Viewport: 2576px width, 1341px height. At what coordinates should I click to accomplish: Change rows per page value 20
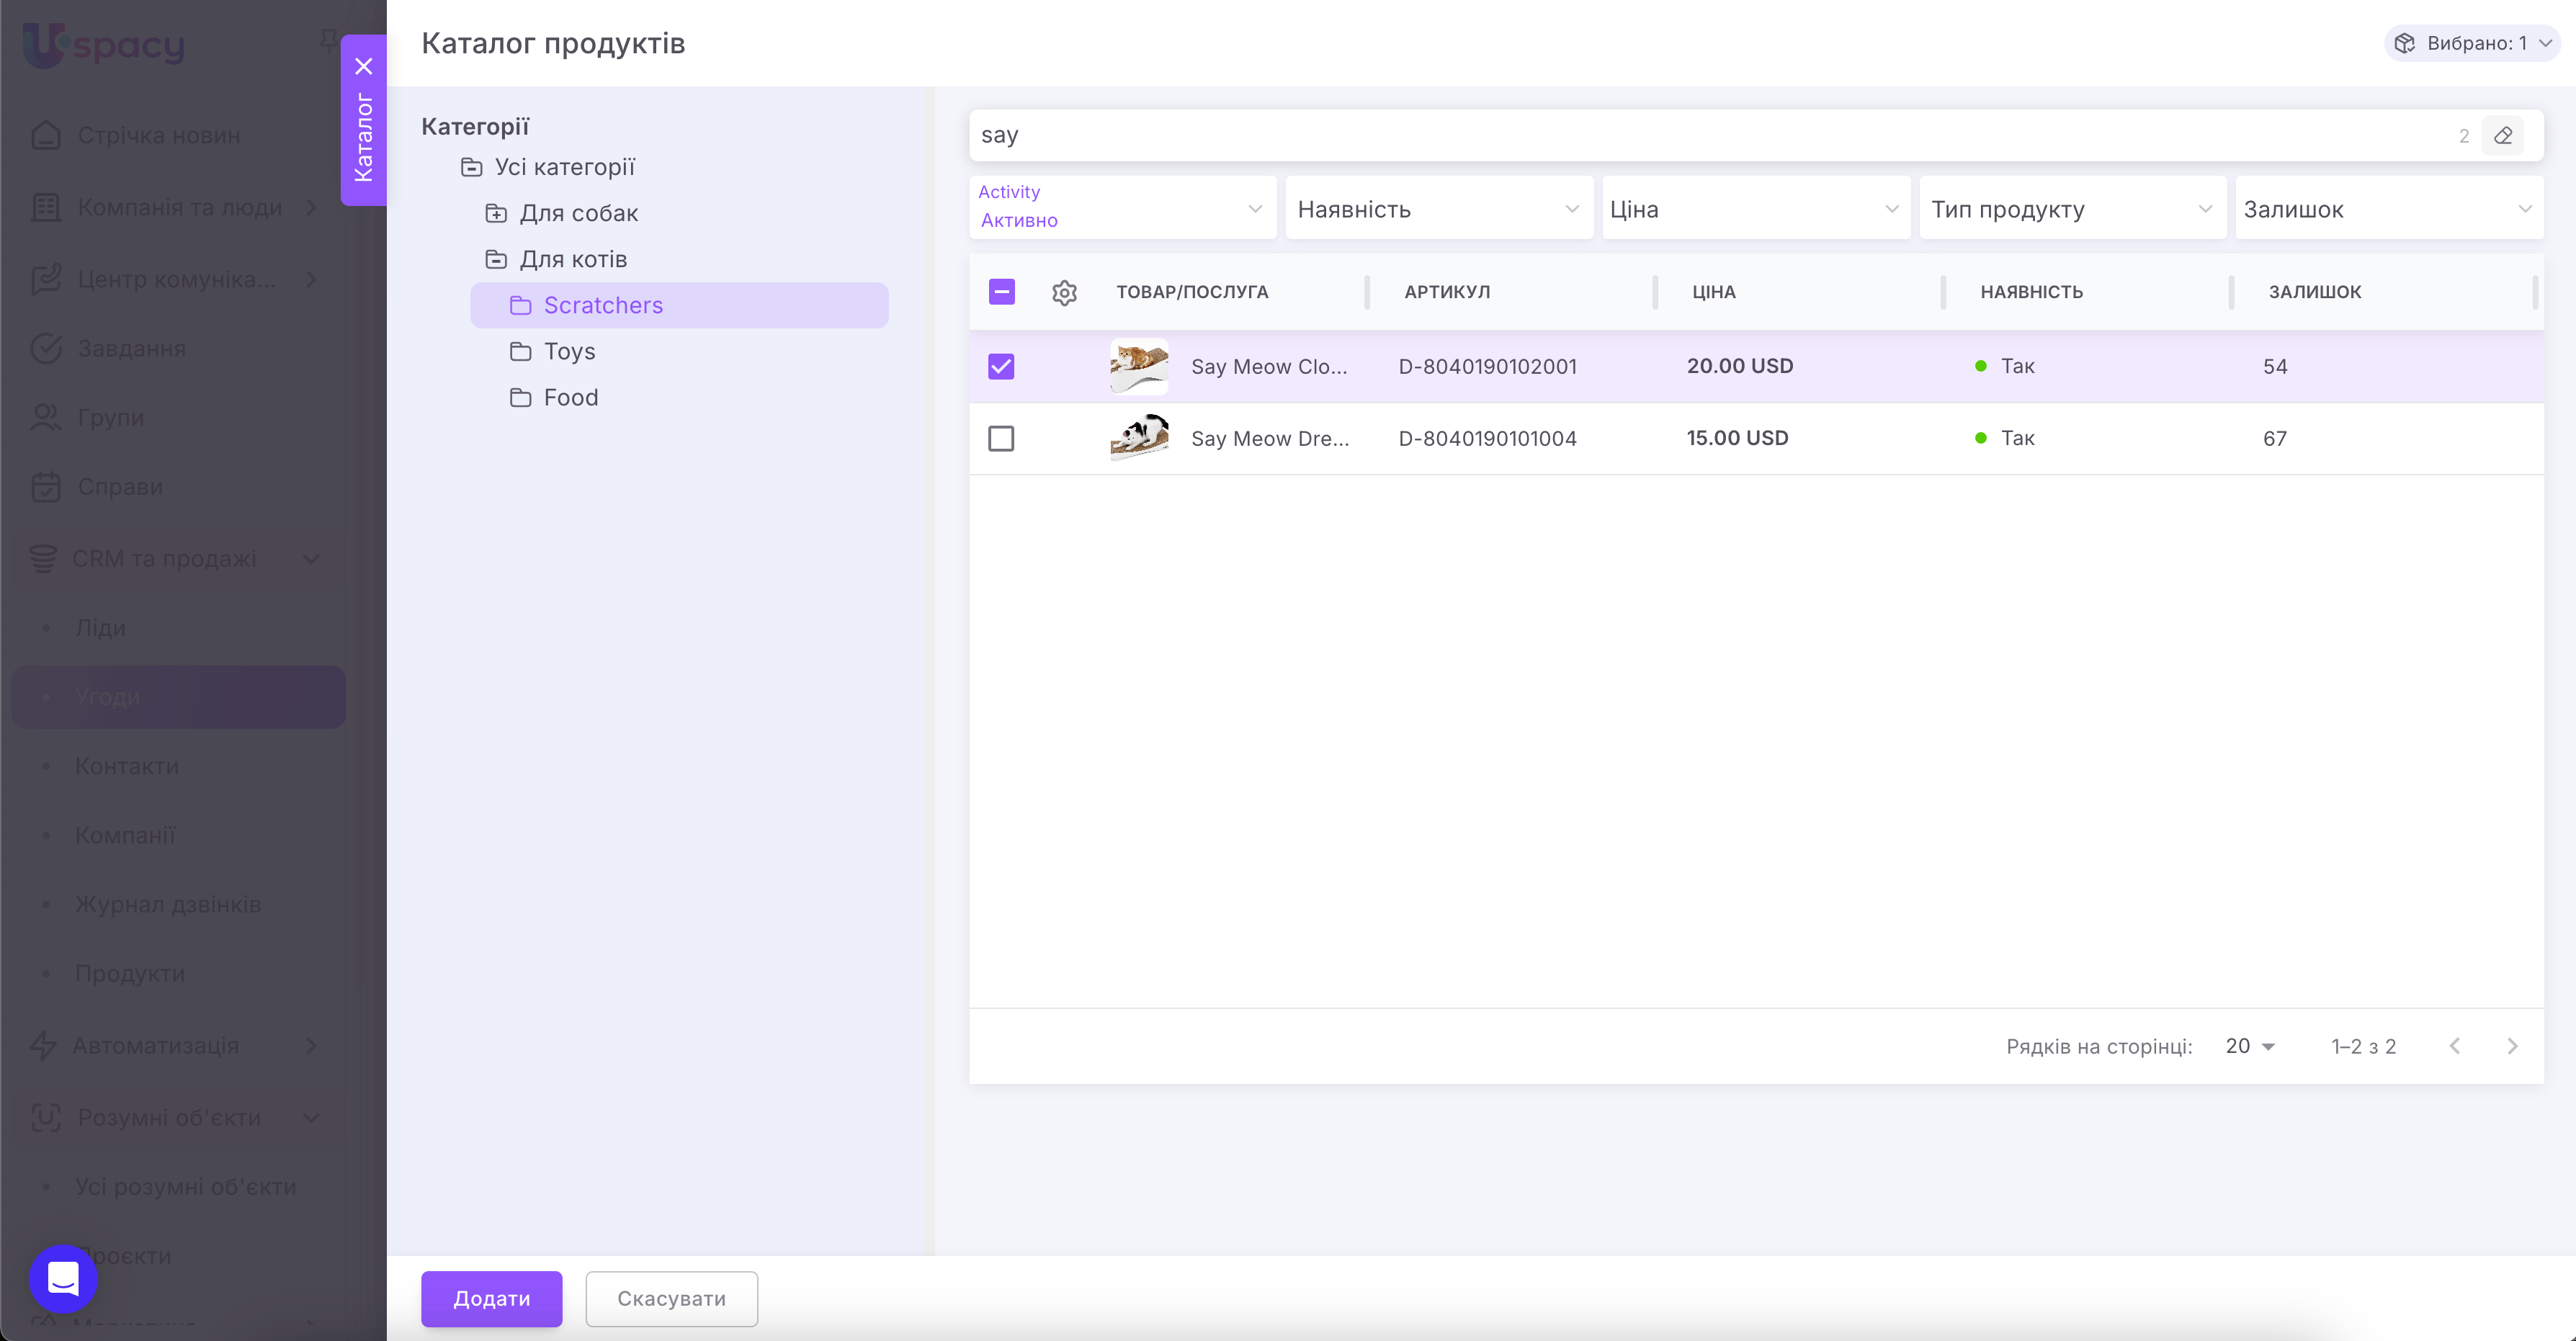(2249, 1046)
